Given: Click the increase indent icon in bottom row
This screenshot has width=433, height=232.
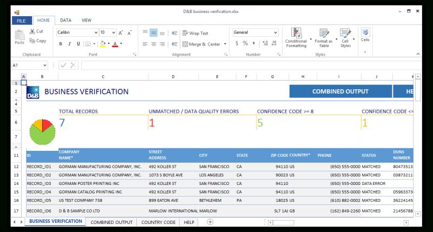Looking at the screenshot, I should tap(174, 44).
